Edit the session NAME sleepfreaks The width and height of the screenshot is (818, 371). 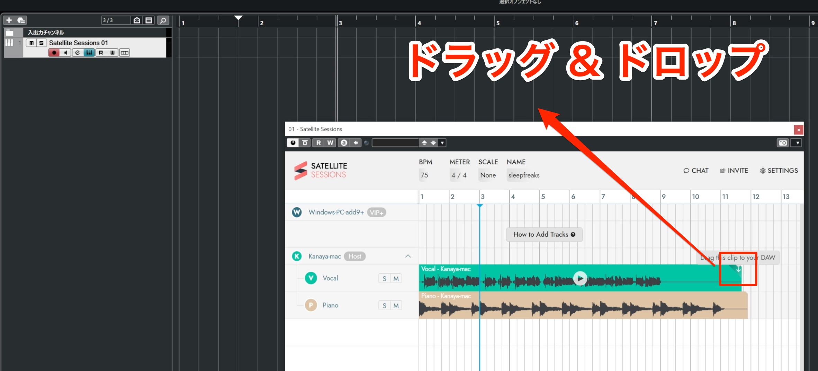coord(524,175)
